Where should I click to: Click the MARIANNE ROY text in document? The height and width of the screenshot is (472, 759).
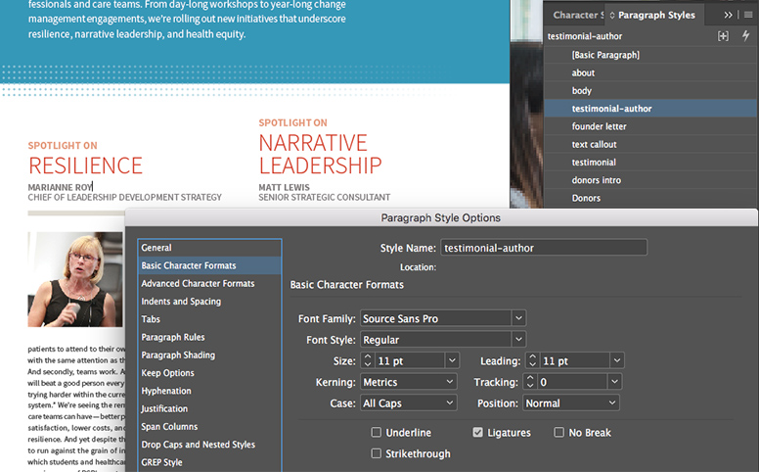[60, 187]
